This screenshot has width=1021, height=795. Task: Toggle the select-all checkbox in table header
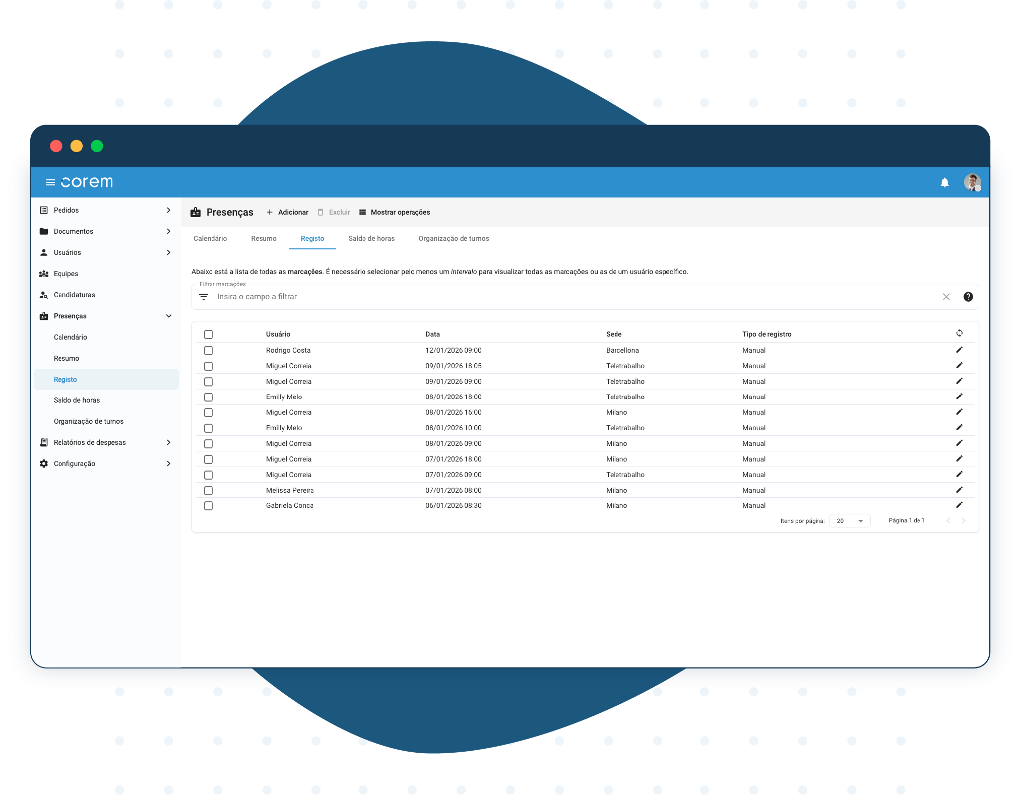pyautogui.click(x=208, y=335)
